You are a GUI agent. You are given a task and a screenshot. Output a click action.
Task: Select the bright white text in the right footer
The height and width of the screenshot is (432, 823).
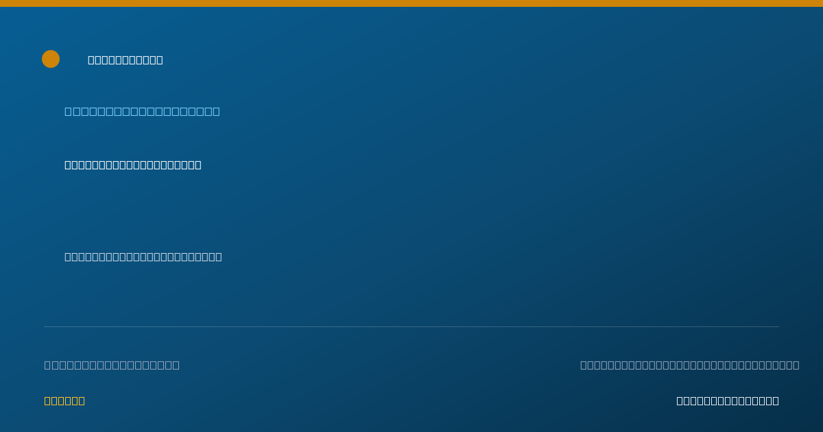728,400
